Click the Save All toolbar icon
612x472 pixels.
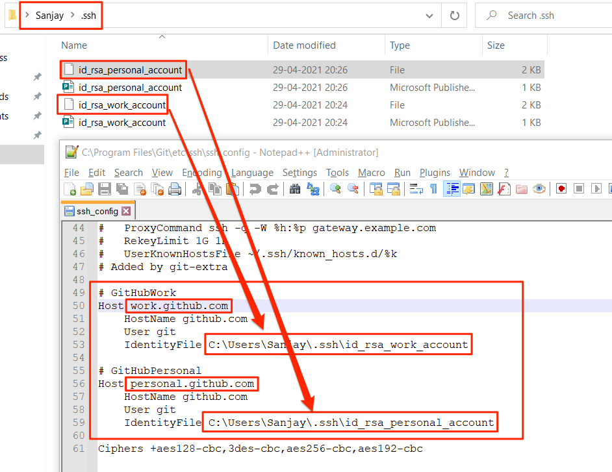click(121, 189)
